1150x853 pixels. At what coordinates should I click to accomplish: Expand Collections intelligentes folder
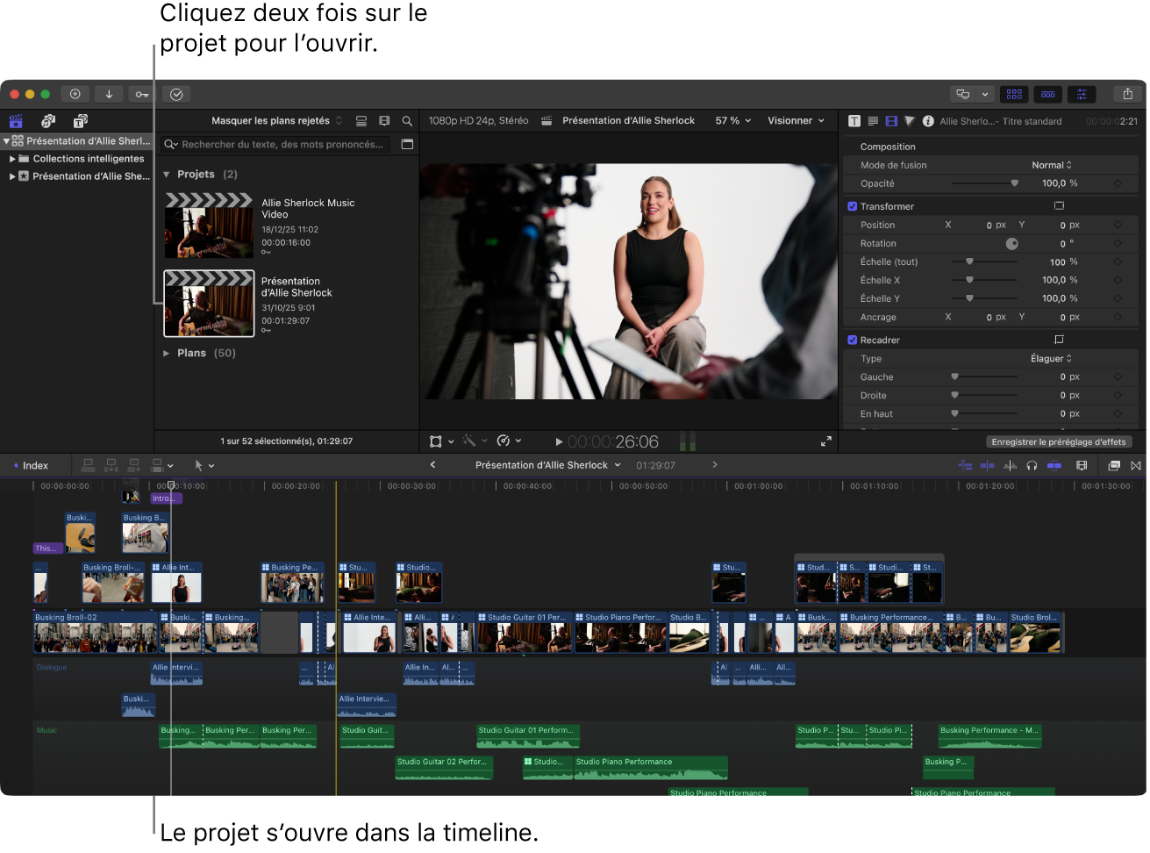12,159
